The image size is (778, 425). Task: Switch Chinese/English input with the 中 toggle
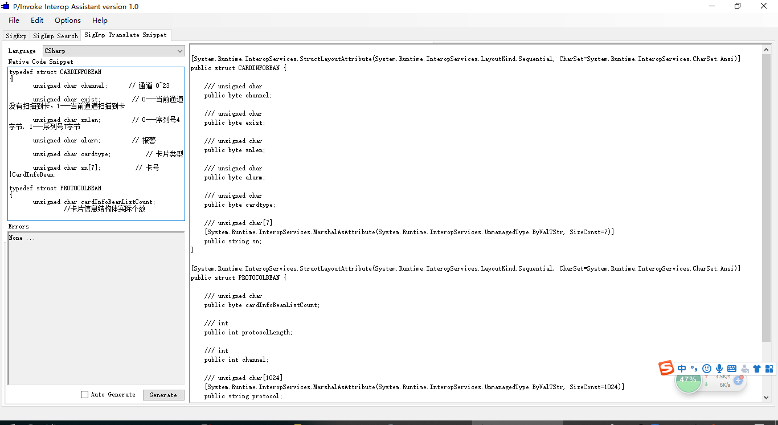coord(682,368)
